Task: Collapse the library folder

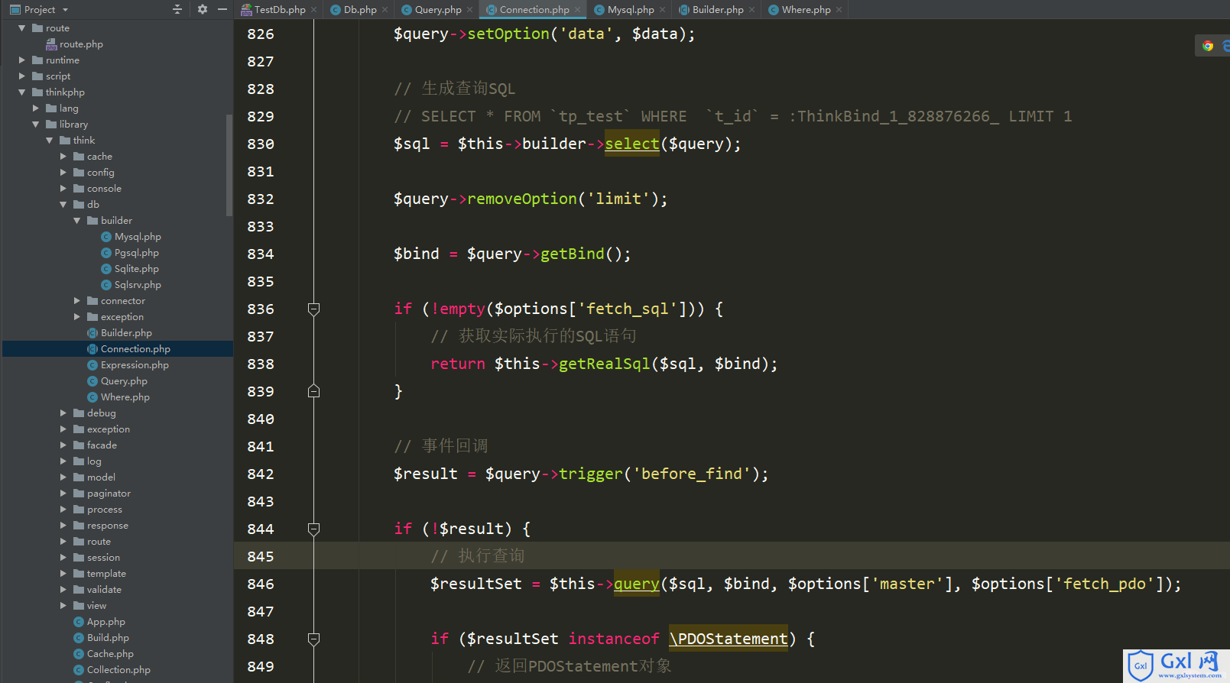Action: tap(36, 124)
